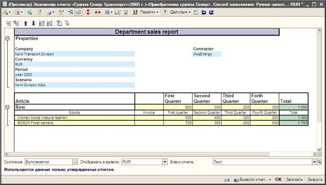Click the OK button
Screen dimensions: 326x185
click(279, 179)
